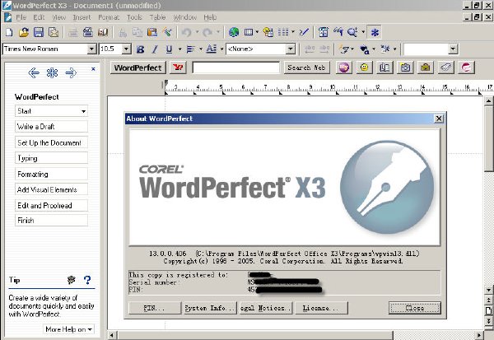
Task: Choose Edit and Proofread in PerfectExpert
Action: click(x=51, y=206)
